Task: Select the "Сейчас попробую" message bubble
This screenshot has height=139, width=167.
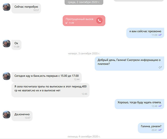Action: (x=26, y=8)
